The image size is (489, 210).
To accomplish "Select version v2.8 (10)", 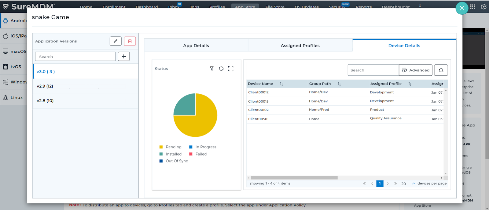I will [x=86, y=101].
